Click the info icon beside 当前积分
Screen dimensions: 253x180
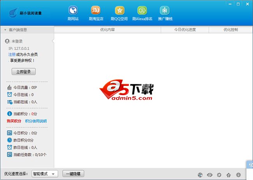9,114
